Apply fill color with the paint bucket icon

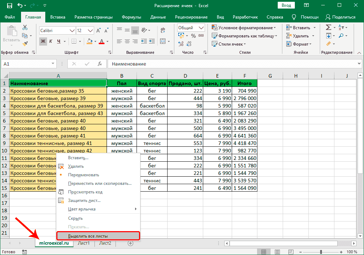click(x=89, y=41)
